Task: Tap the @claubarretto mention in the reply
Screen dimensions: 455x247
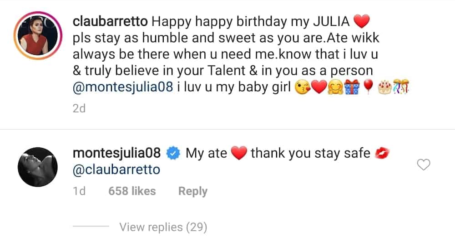Action: 116,170
